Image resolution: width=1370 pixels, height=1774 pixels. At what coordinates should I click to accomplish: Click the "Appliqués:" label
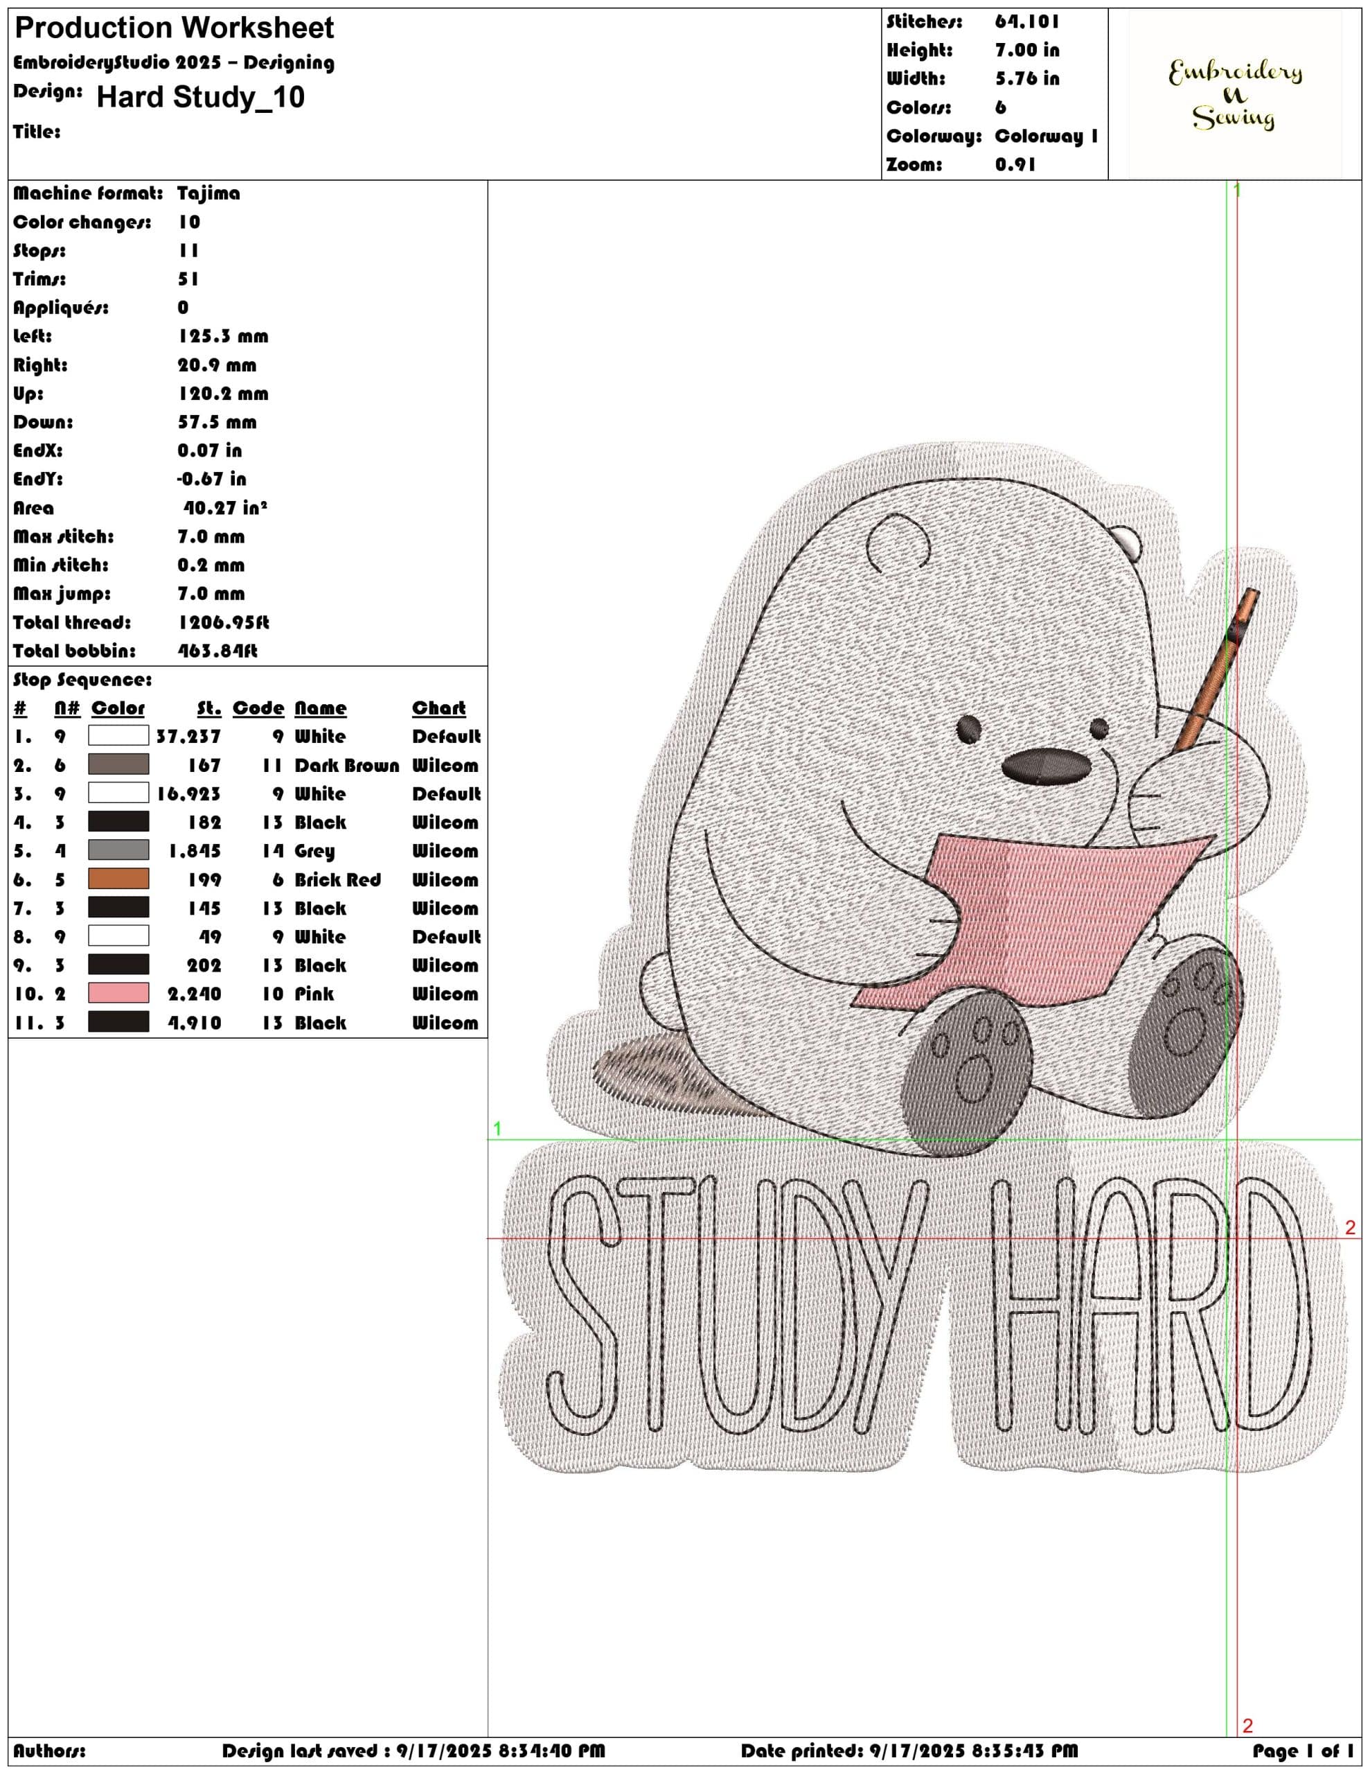(x=61, y=308)
